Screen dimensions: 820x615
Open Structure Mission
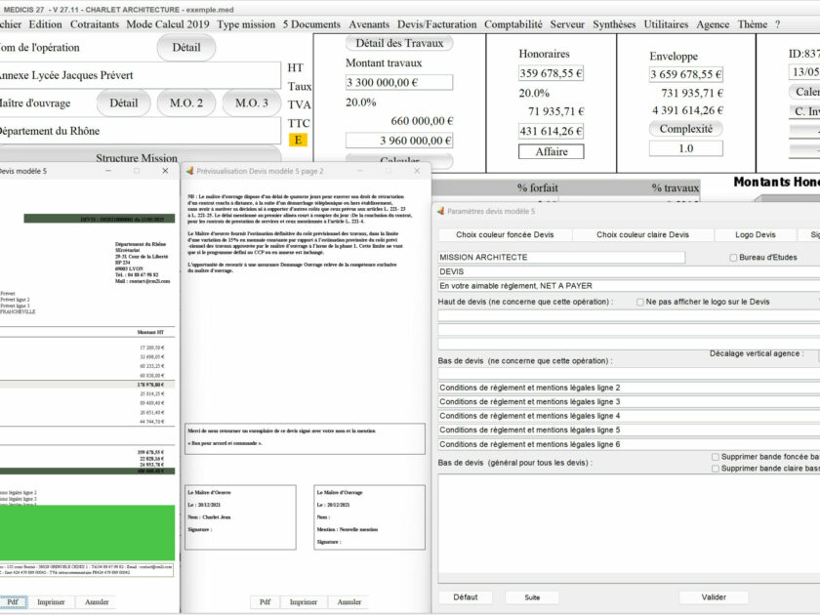click(x=137, y=157)
